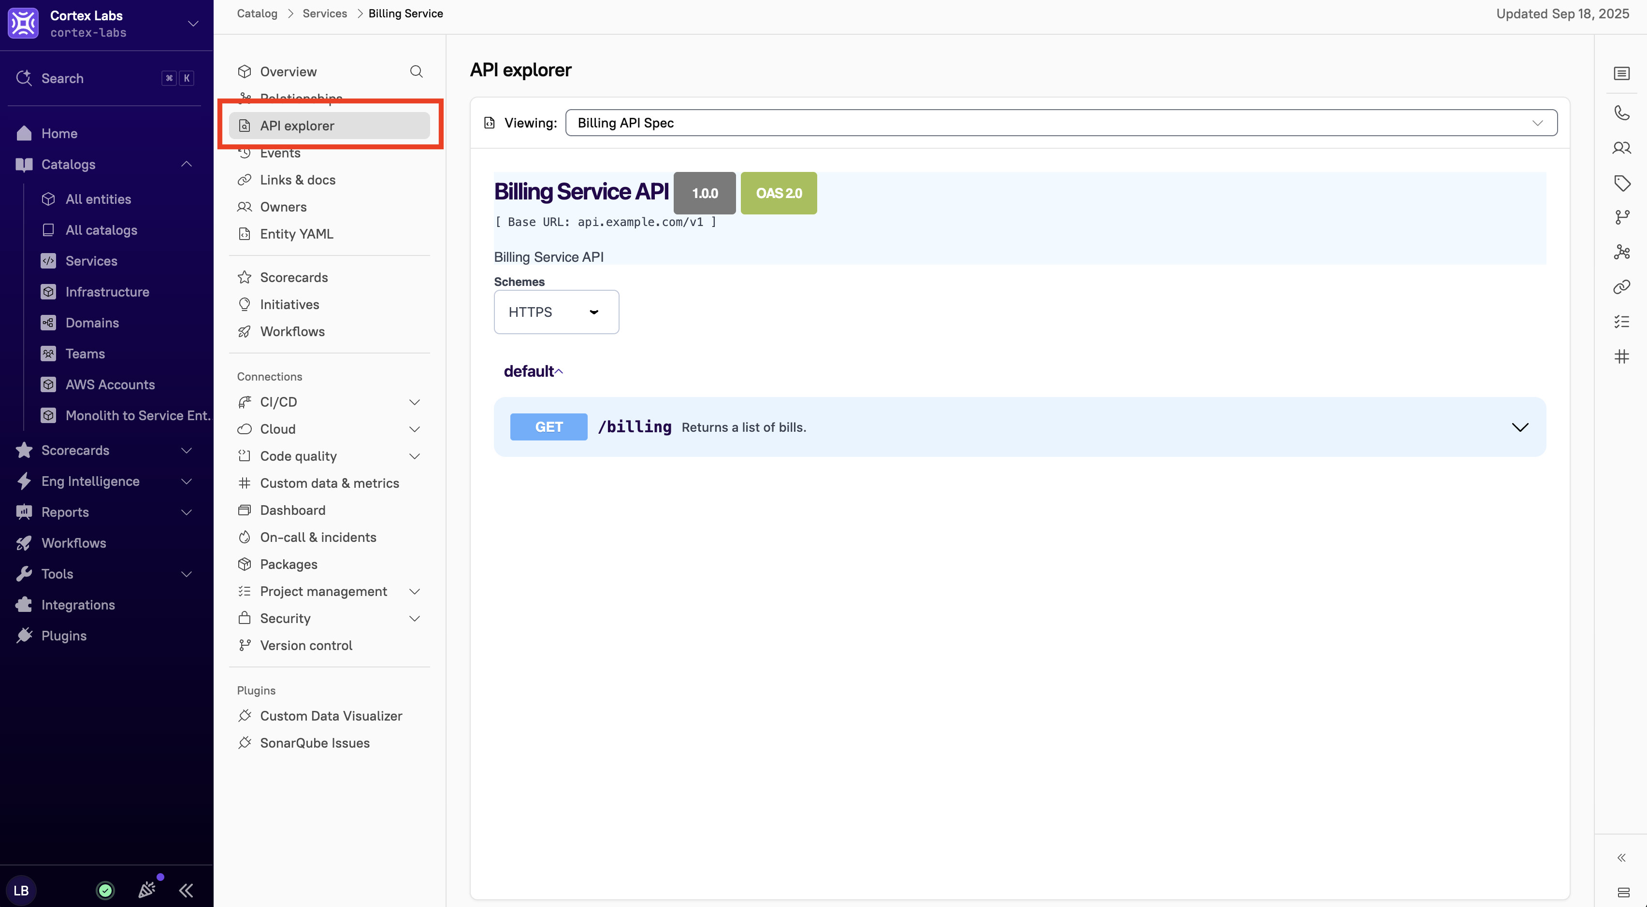Click the entity nav search magnifier icon
Screen dimensions: 1647x907
click(416, 71)
